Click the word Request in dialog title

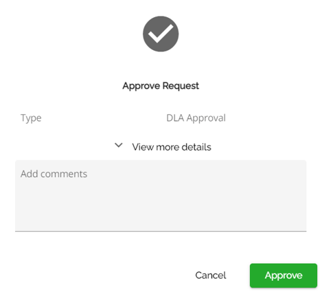181,86
